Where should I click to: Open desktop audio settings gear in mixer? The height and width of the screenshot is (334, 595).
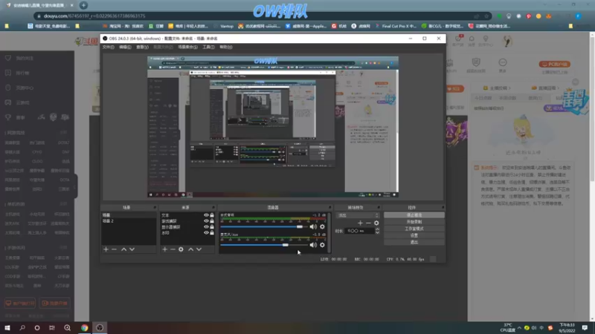pyautogui.click(x=322, y=226)
